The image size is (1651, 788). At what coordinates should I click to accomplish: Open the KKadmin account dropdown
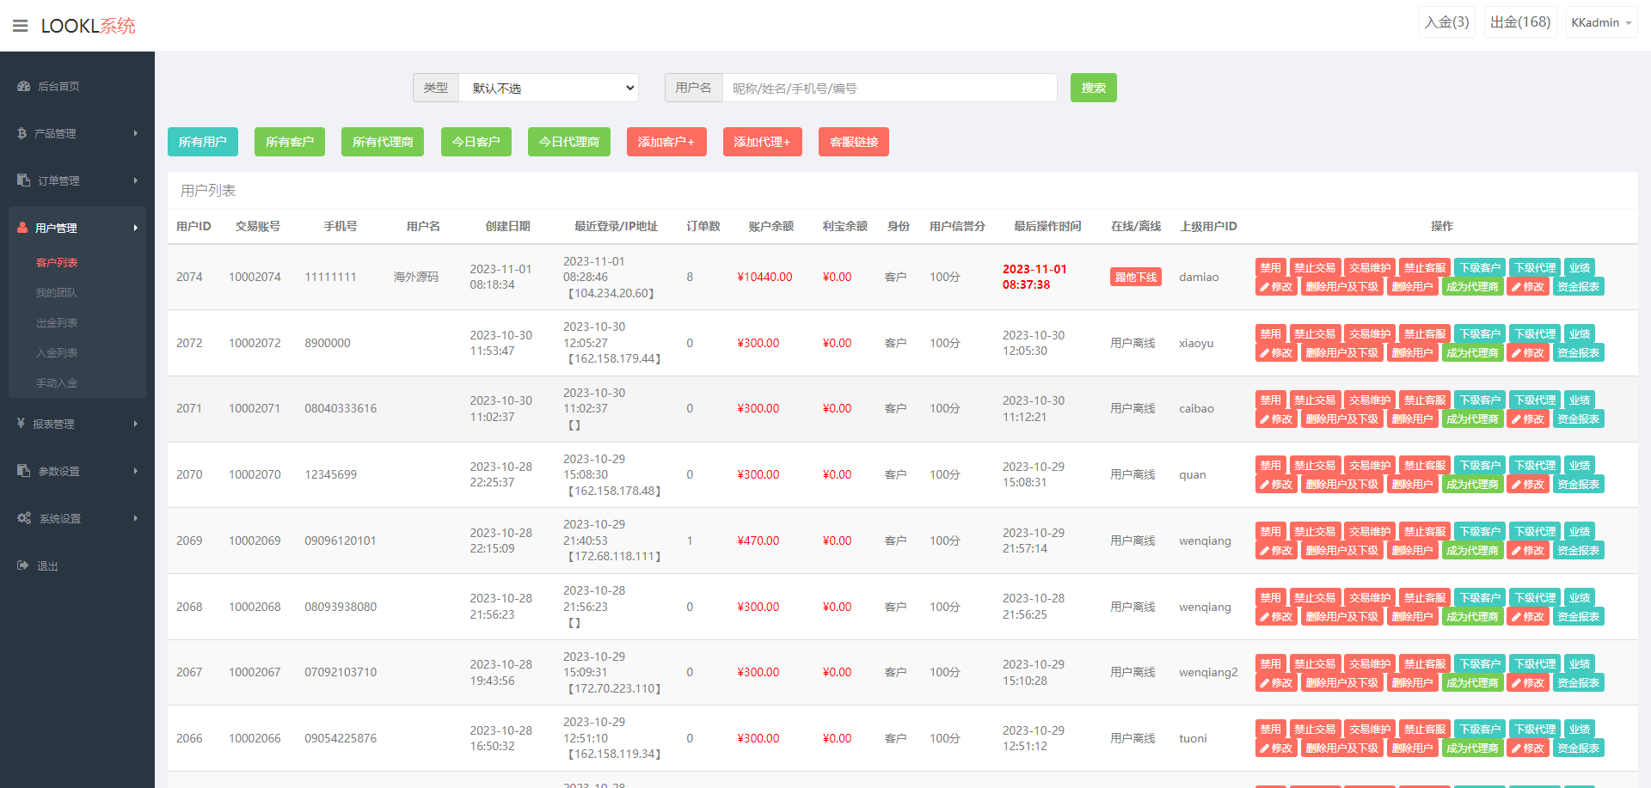(1600, 21)
